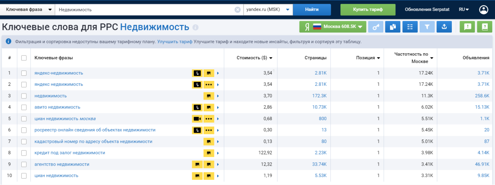Open ads count 258.6K link

click(x=482, y=96)
